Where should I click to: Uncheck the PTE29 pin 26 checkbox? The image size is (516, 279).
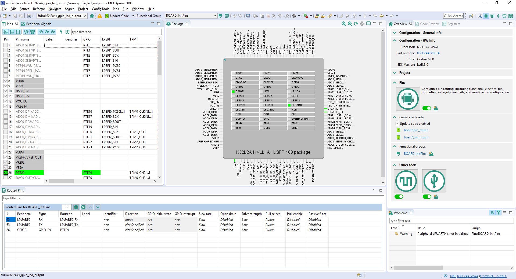click(6, 172)
